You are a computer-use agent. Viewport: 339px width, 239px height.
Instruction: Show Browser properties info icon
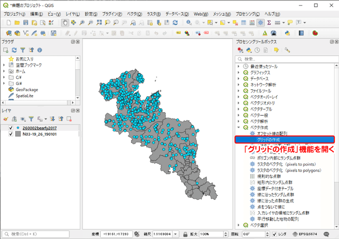coord(39,50)
